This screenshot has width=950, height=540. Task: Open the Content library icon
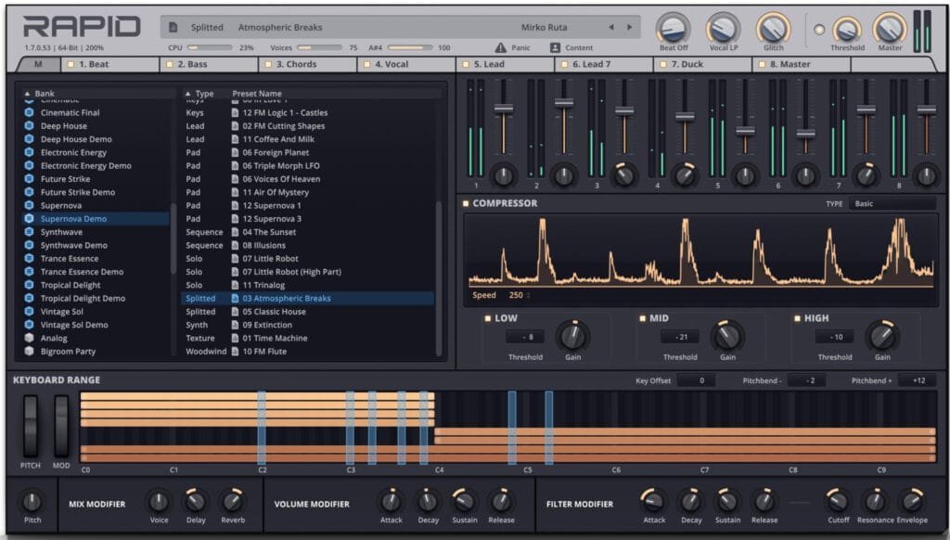coord(555,47)
